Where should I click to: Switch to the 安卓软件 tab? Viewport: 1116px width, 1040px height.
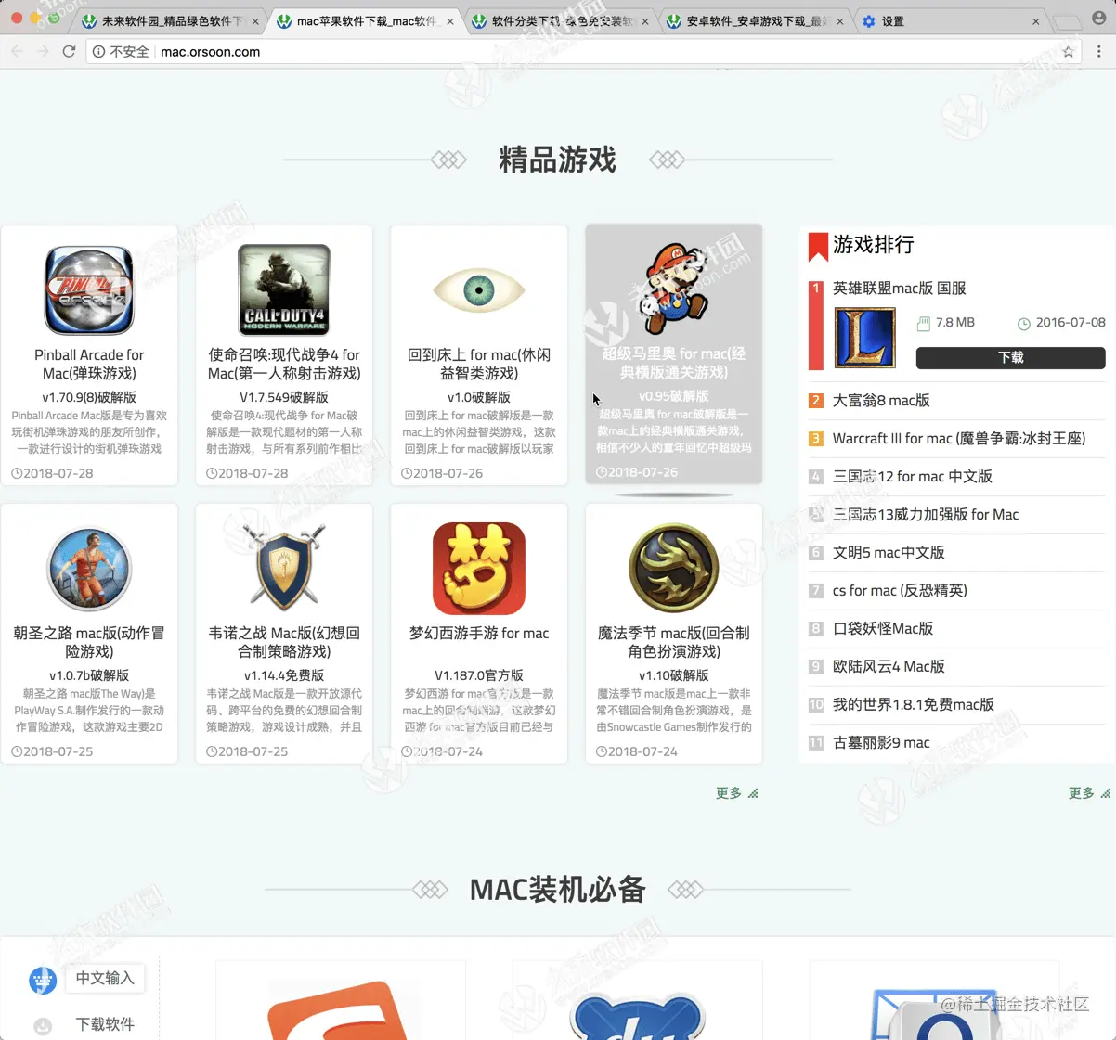[x=756, y=20]
